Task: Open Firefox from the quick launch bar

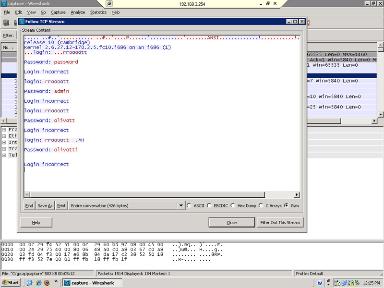Action: (47, 283)
